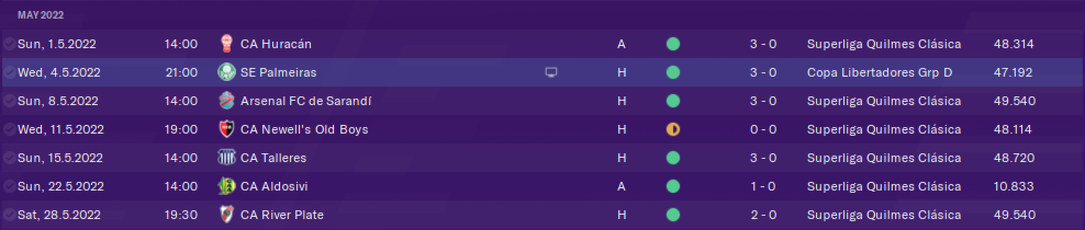This screenshot has height=230, width=1085.
Task: Click the CA Newell's Old Boys badge
Action: click(x=226, y=129)
